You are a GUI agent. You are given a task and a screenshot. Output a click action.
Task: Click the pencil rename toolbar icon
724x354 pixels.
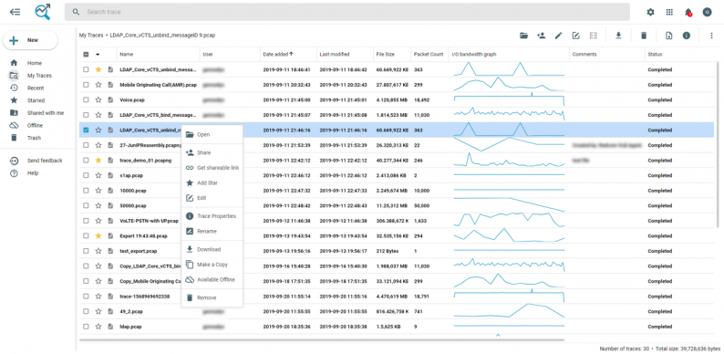pos(559,35)
